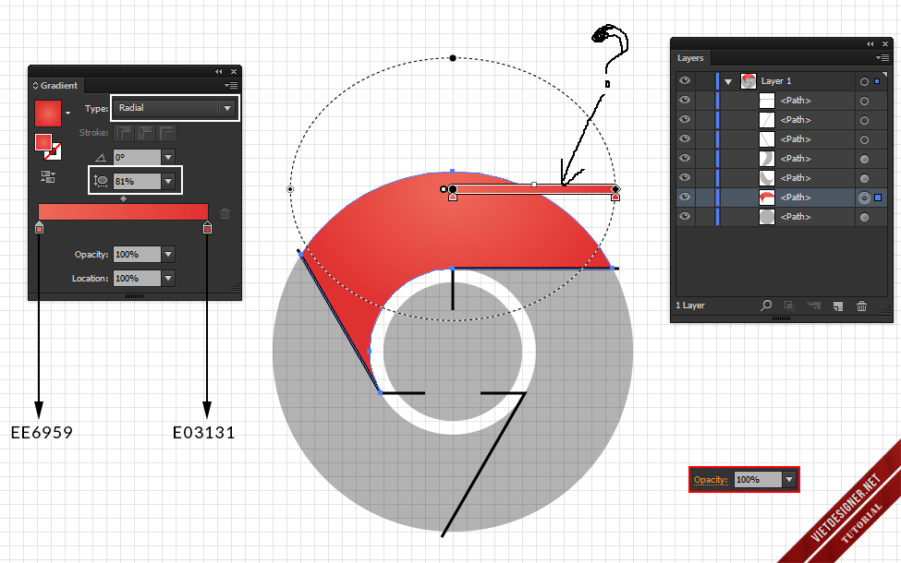Select the Fill swatch in Gradient panel
901x563 pixels.
[x=43, y=142]
